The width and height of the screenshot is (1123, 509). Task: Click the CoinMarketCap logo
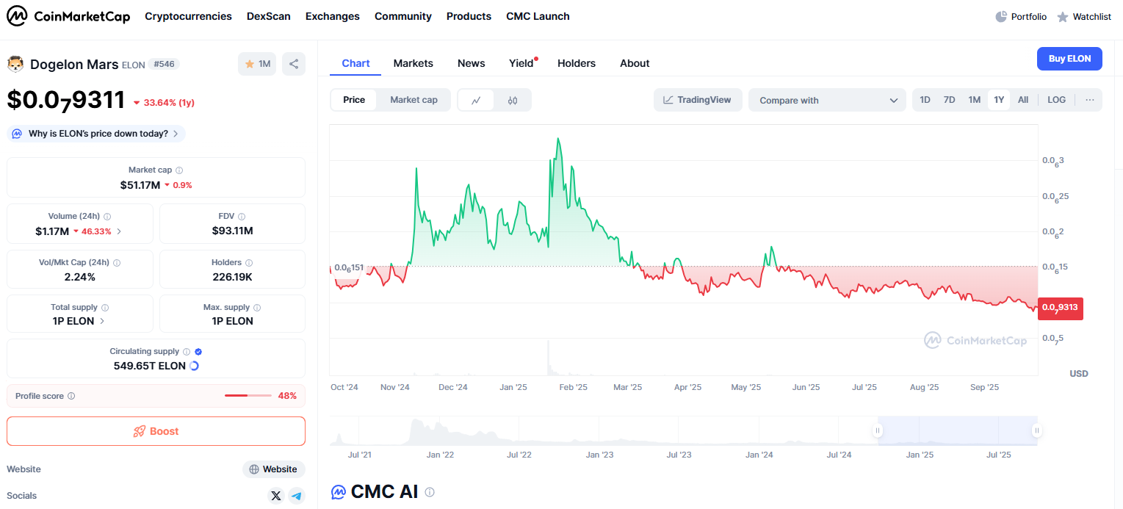tap(69, 16)
